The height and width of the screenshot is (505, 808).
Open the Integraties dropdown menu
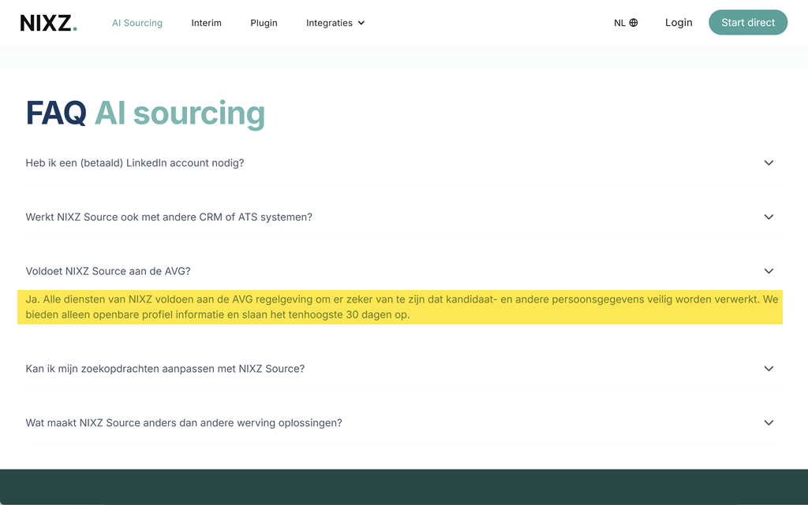click(x=335, y=23)
